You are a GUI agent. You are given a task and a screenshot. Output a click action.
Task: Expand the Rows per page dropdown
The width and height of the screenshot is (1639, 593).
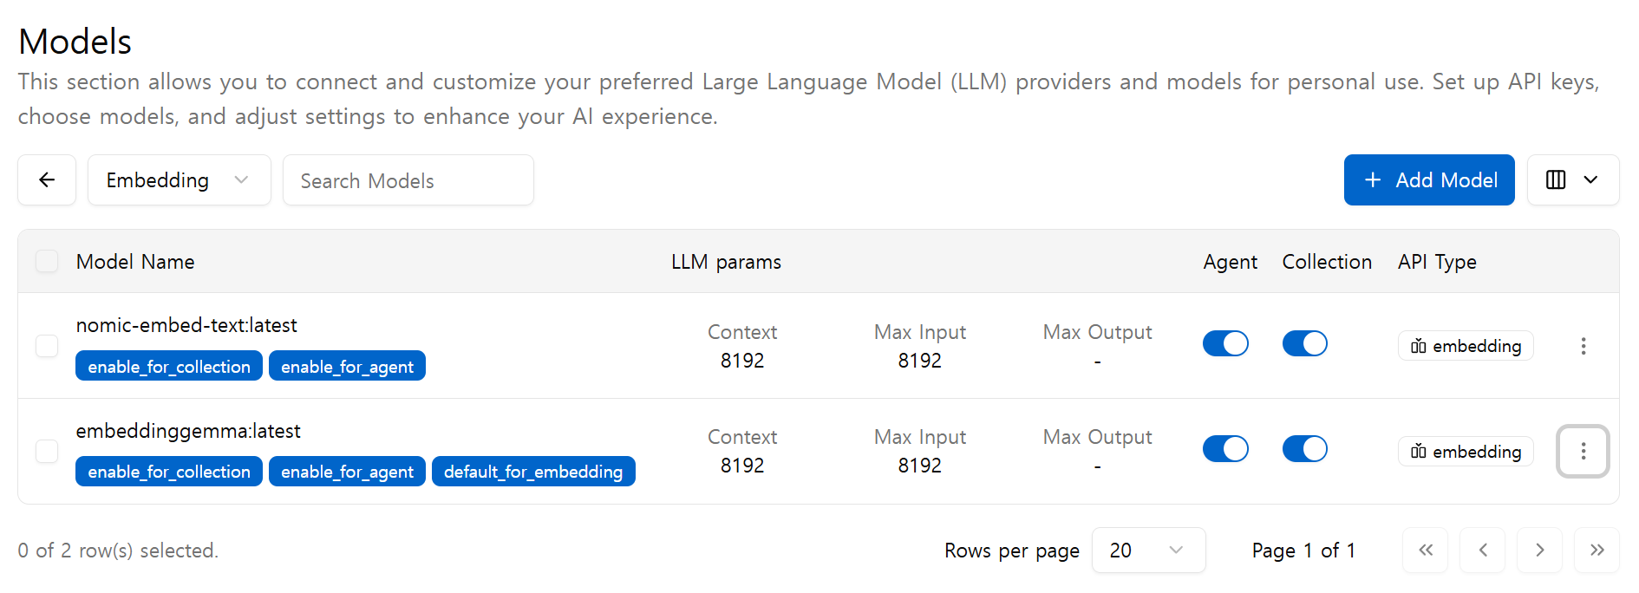1148,551
